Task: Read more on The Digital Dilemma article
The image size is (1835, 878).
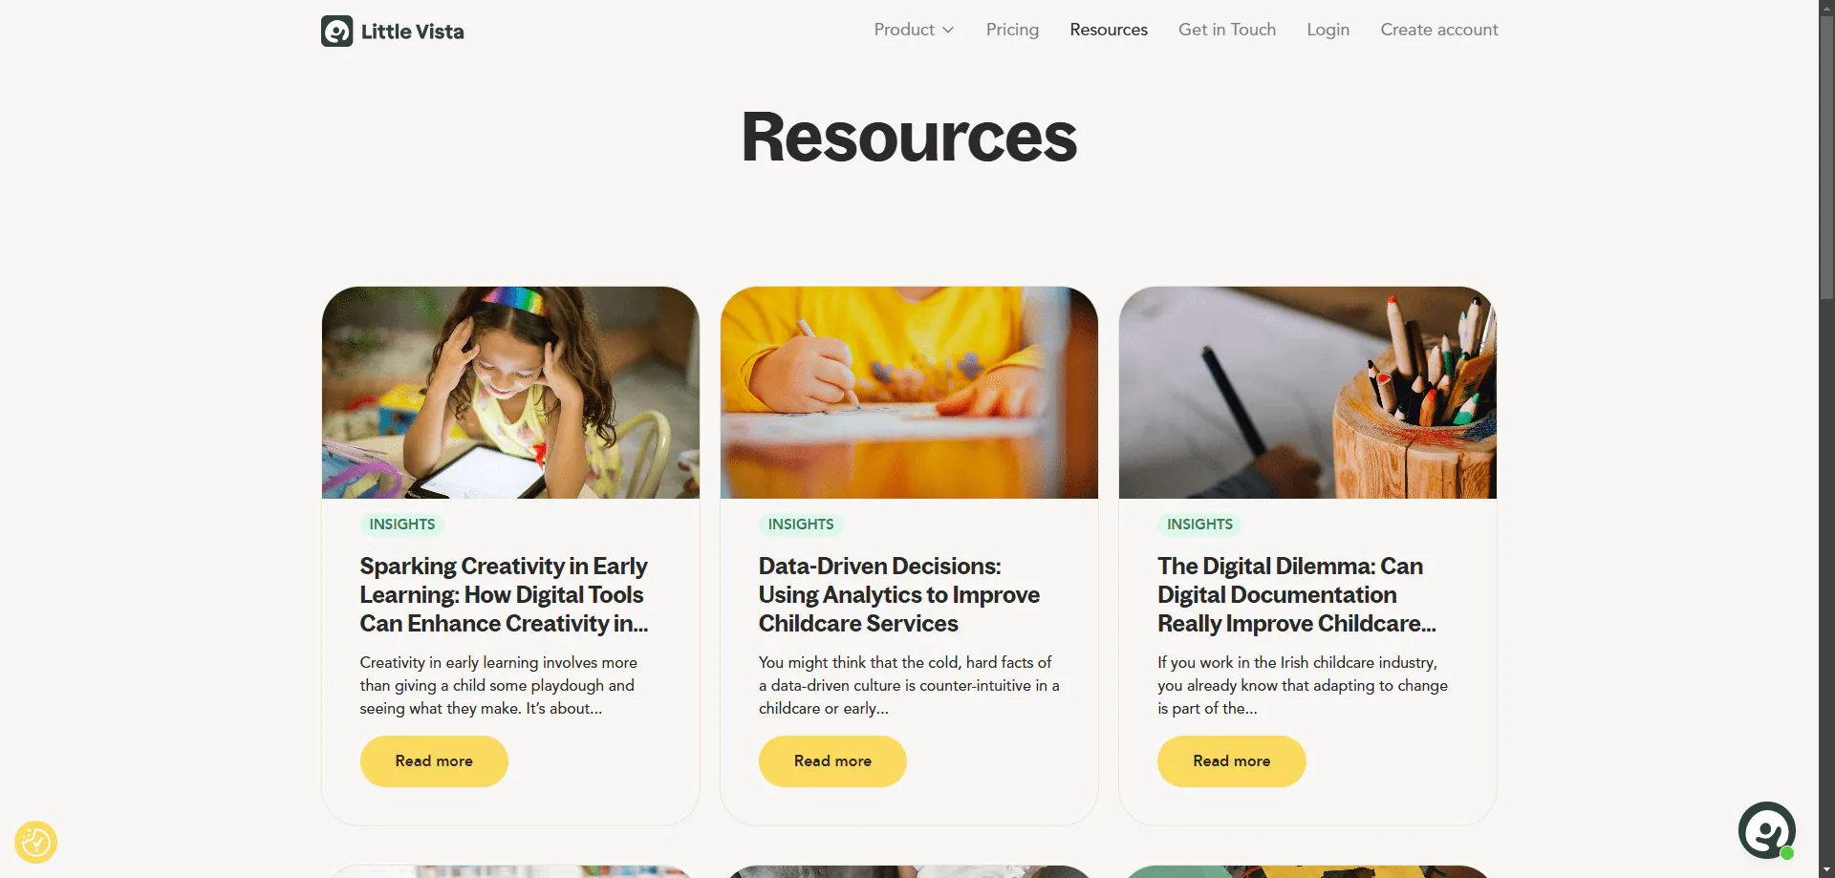Action: pyautogui.click(x=1231, y=761)
